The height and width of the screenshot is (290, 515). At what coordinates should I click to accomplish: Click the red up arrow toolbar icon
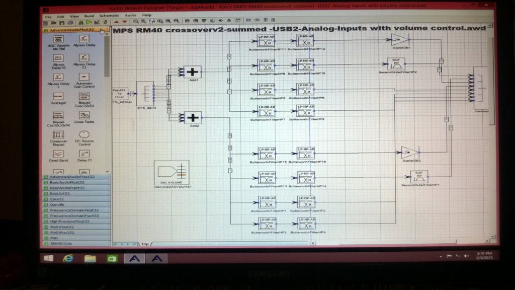(116, 22)
